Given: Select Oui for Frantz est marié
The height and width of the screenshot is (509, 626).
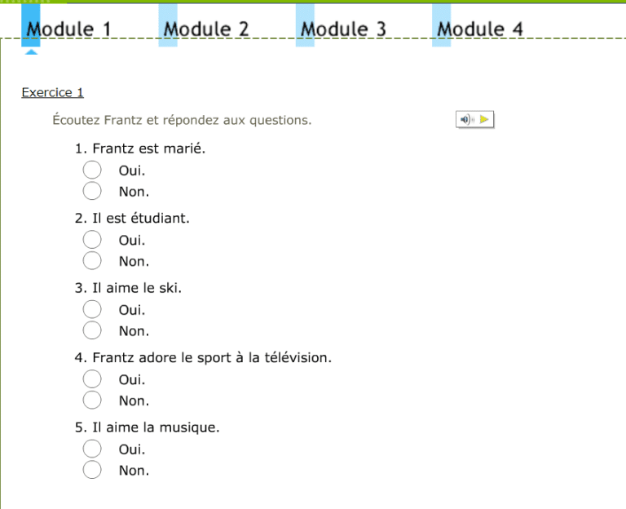Looking at the screenshot, I should 92,170.
